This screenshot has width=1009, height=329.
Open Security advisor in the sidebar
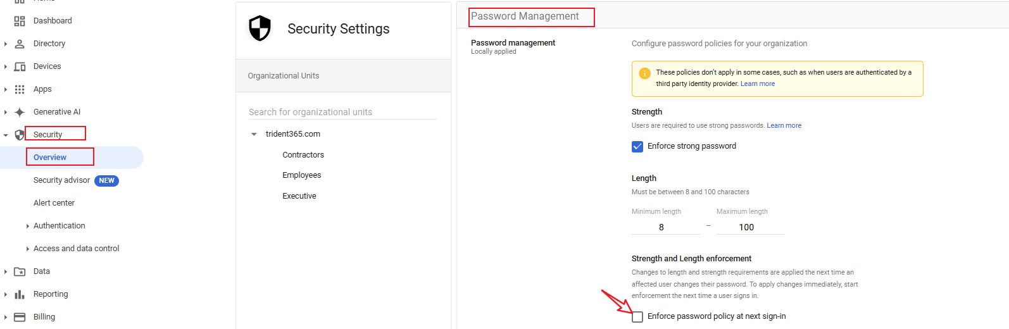tap(61, 180)
